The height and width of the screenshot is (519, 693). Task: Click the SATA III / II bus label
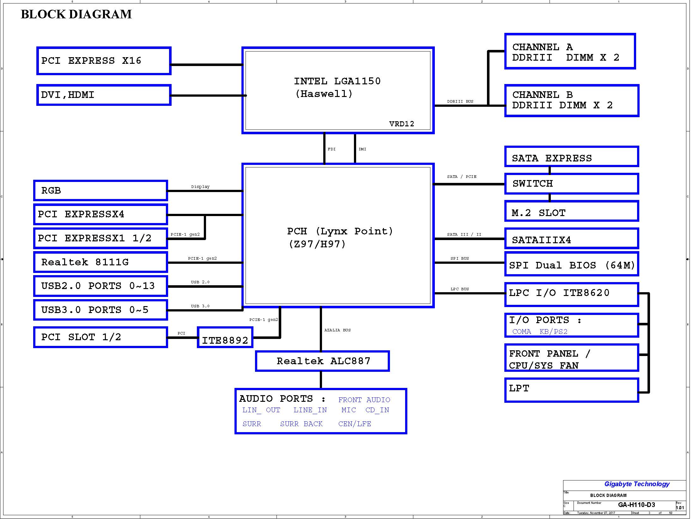pyautogui.click(x=464, y=234)
